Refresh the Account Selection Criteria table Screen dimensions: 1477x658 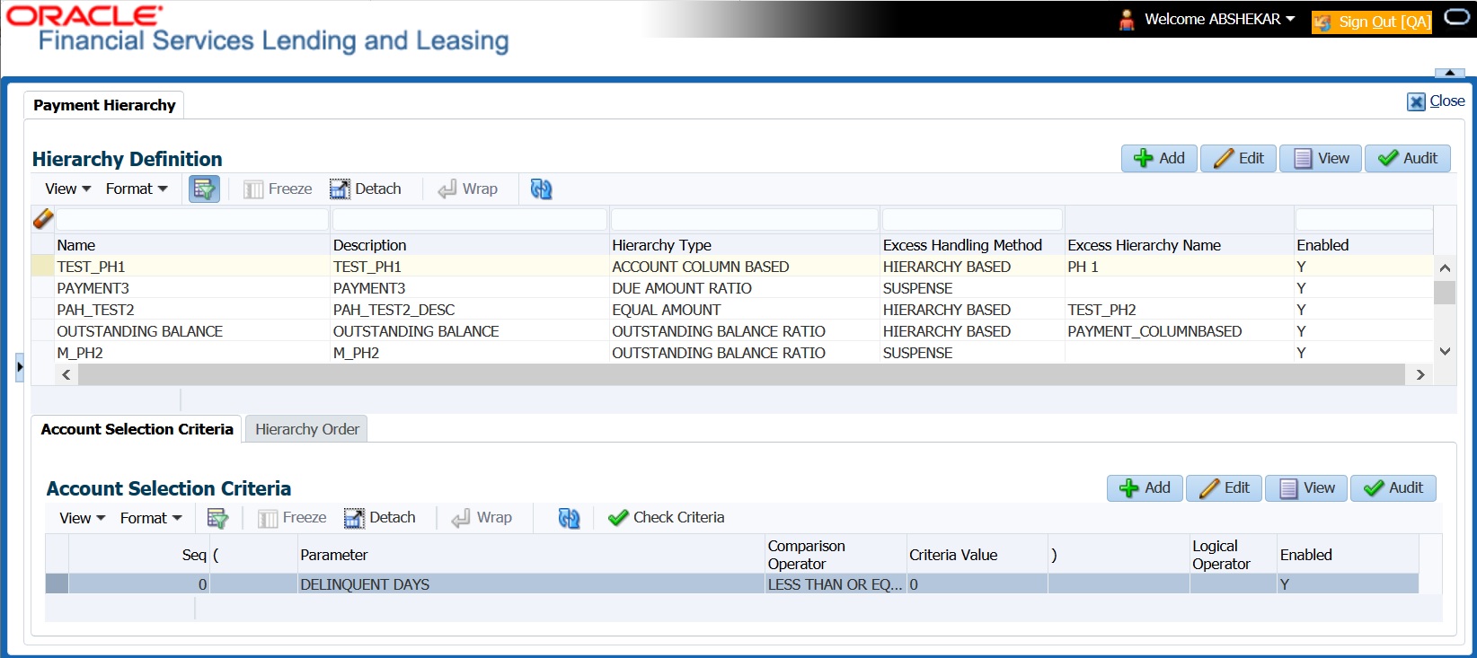(x=569, y=518)
